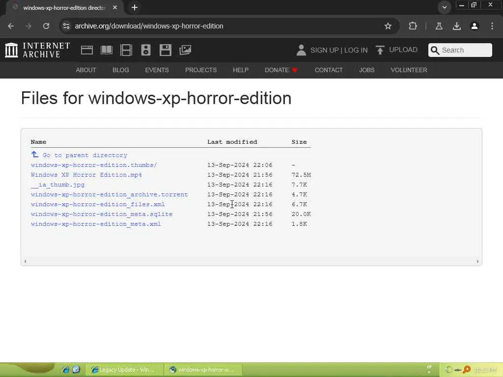Click the browser back arrow
Screen dimensions: 503x377
pyautogui.click(x=11, y=26)
